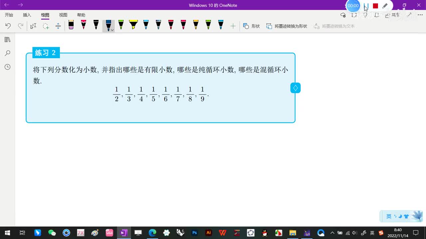426x239 pixels.
Task: Show hidden system tray icons
Action: (x=332, y=233)
